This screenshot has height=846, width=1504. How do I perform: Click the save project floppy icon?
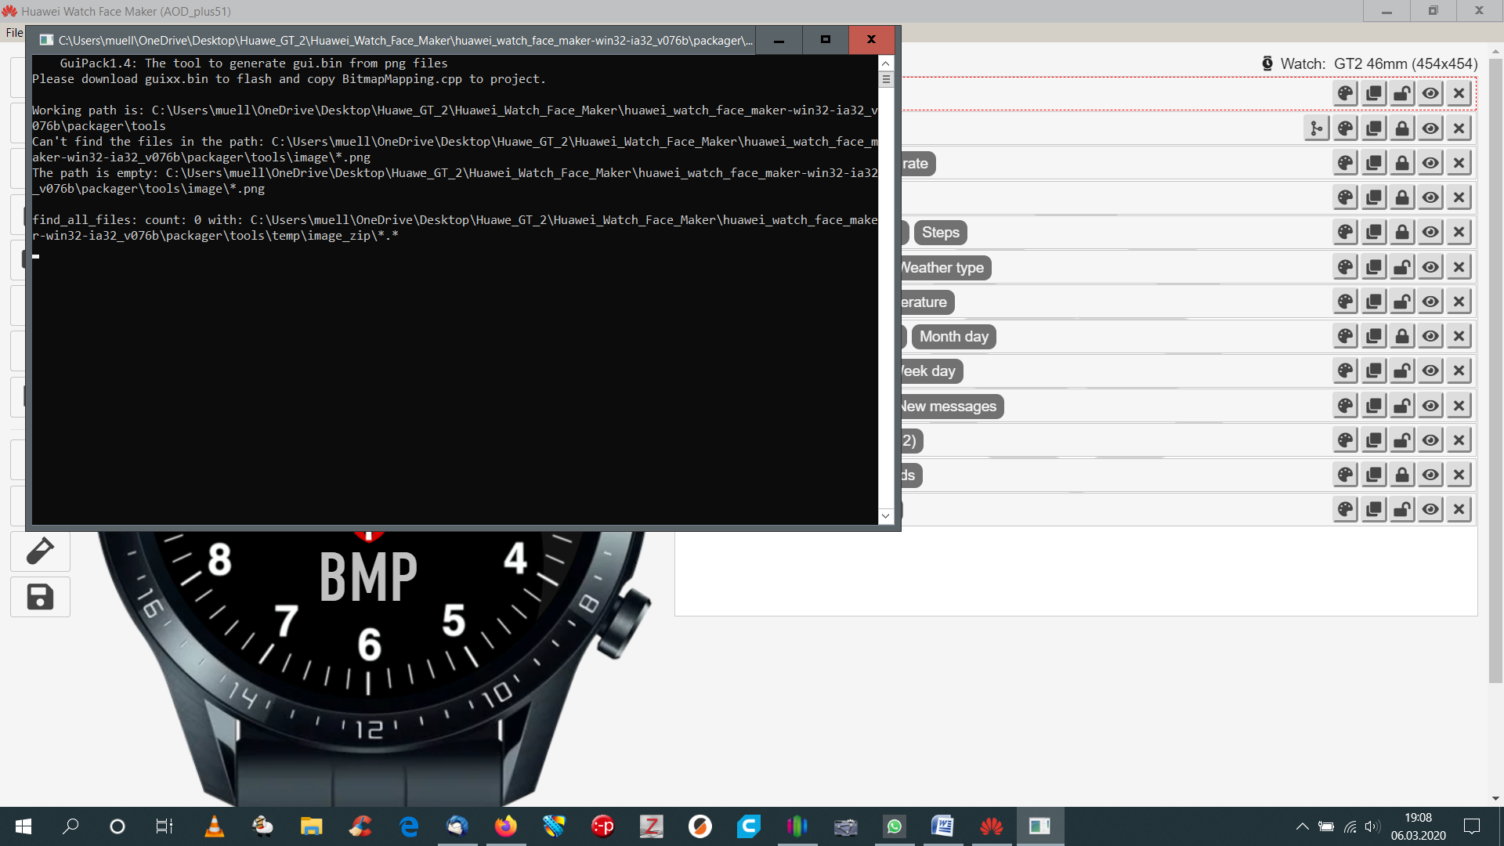point(40,597)
